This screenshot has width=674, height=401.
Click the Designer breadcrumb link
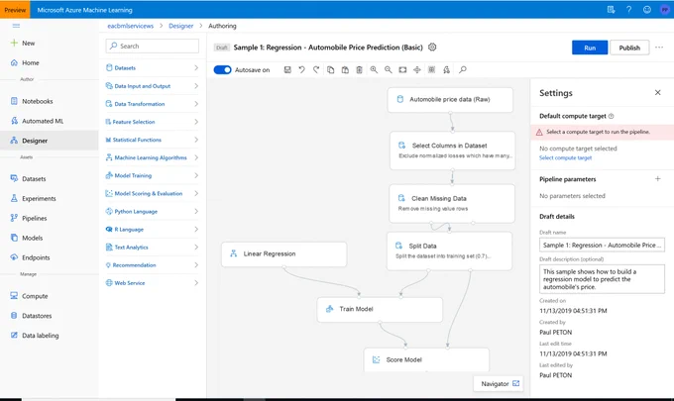[181, 26]
